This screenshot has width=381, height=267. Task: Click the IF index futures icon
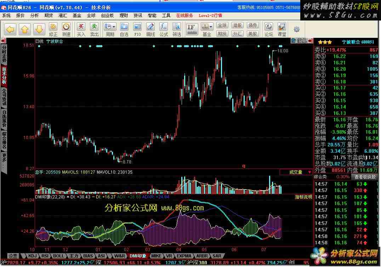pos(192,29)
